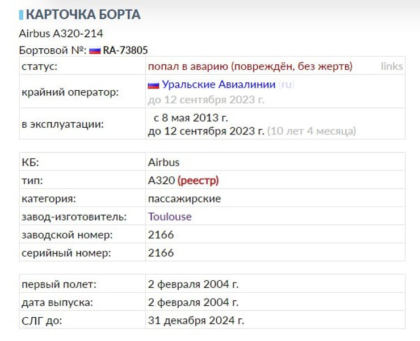Click the 'с 8 мая 2013 г.' date
Viewport: 420px width, 341px height.
click(191, 117)
